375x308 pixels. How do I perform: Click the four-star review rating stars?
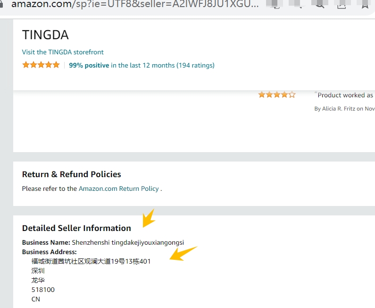pos(277,95)
